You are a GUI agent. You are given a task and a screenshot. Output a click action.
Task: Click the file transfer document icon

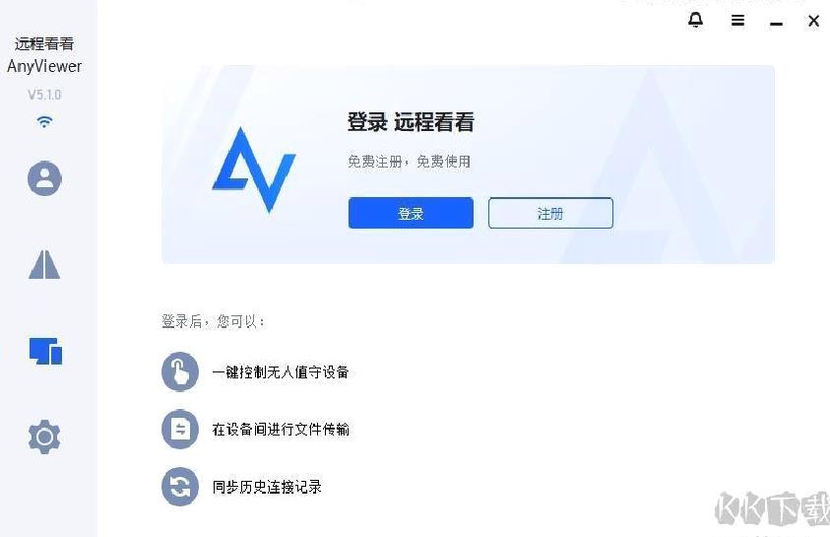click(180, 429)
